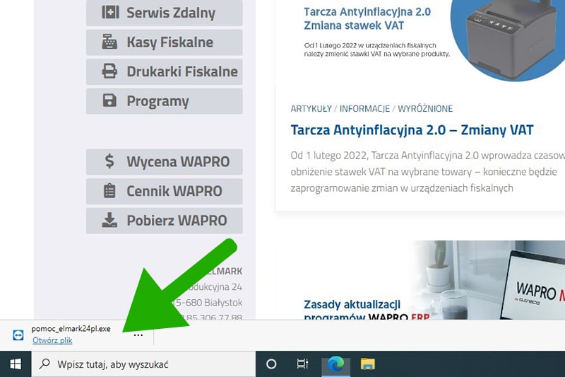Open the WYRÓŻNIONE category link

[425, 109]
